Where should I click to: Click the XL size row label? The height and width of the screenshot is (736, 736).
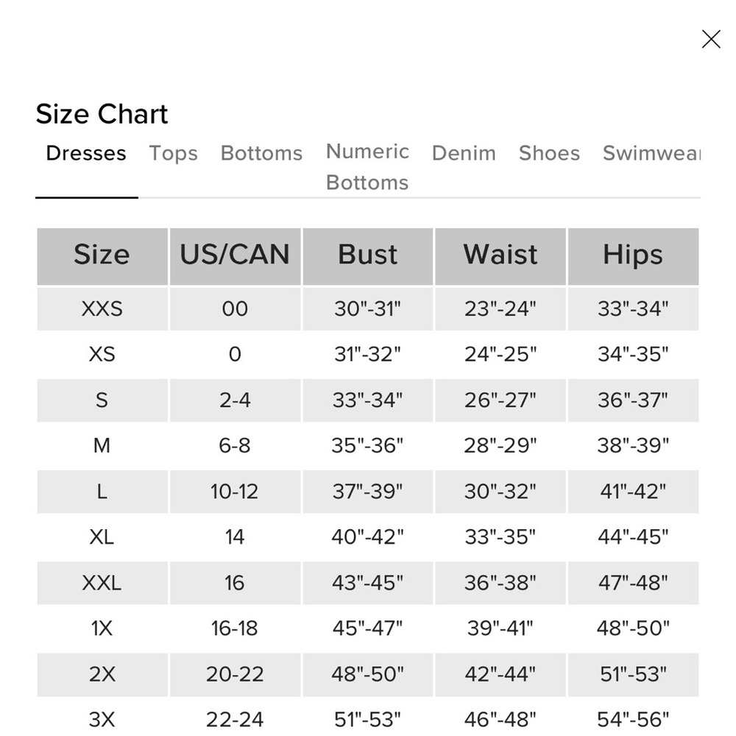102,537
